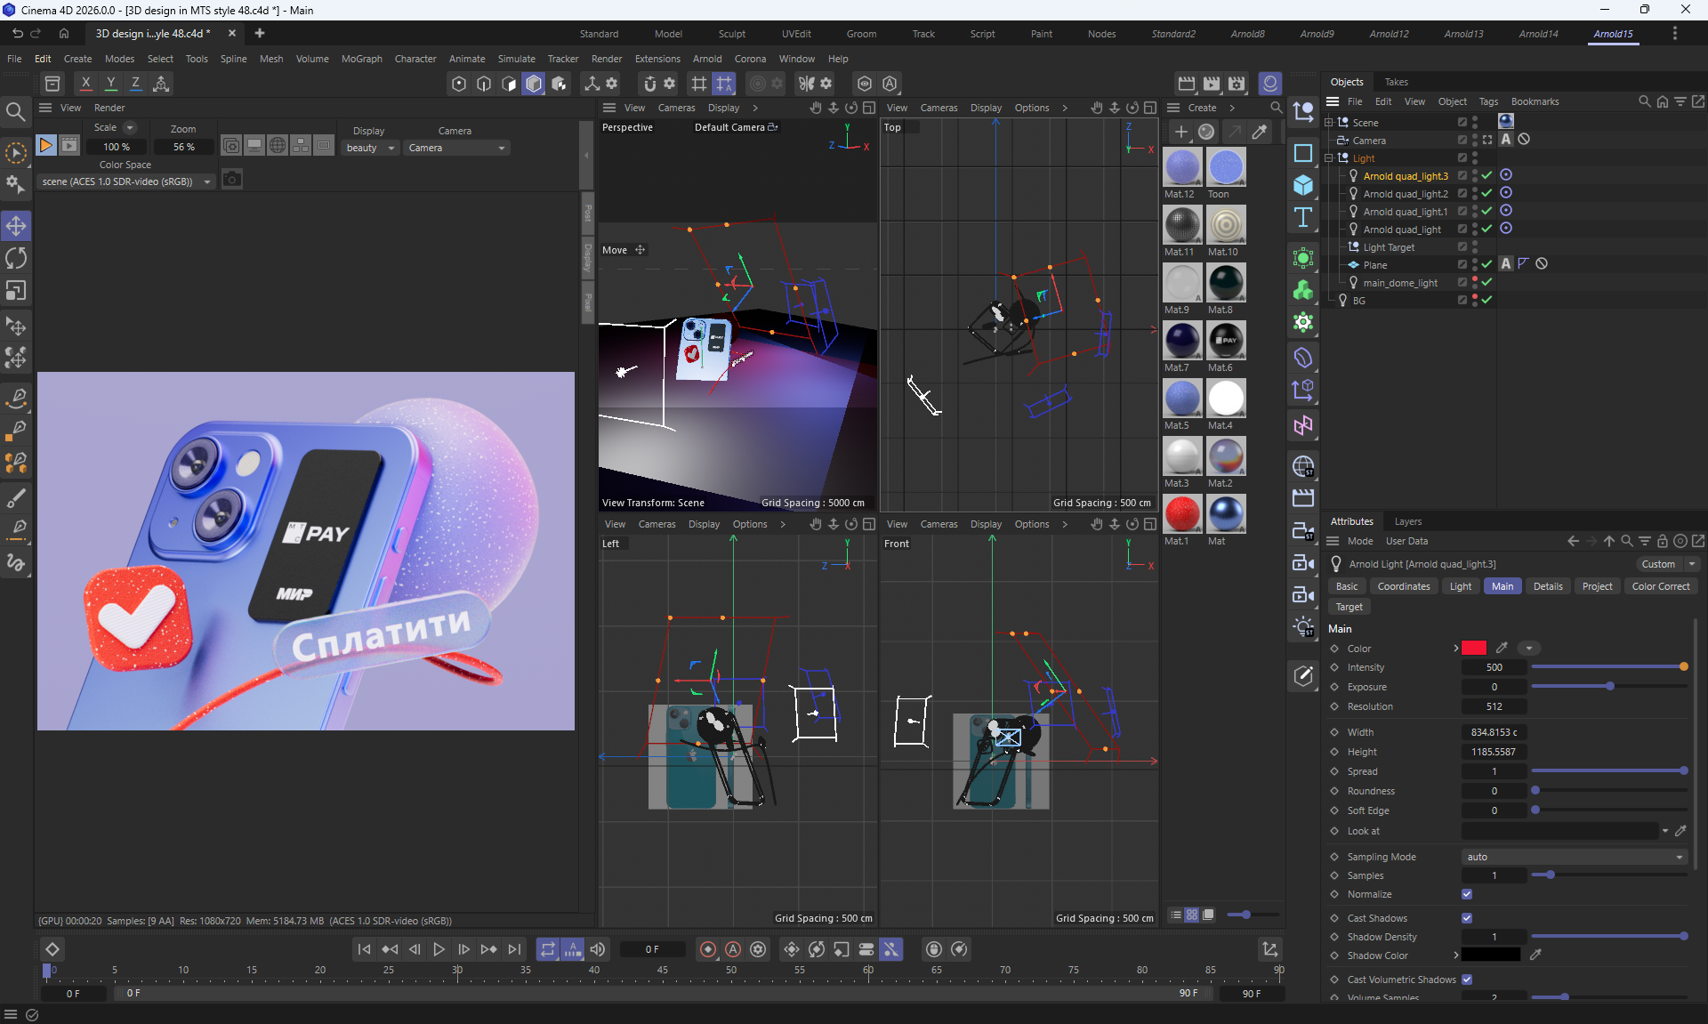The image size is (1708, 1024).
Task: Start IPR render with play icon
Action: pyautogui.click(x=45, y=145)
